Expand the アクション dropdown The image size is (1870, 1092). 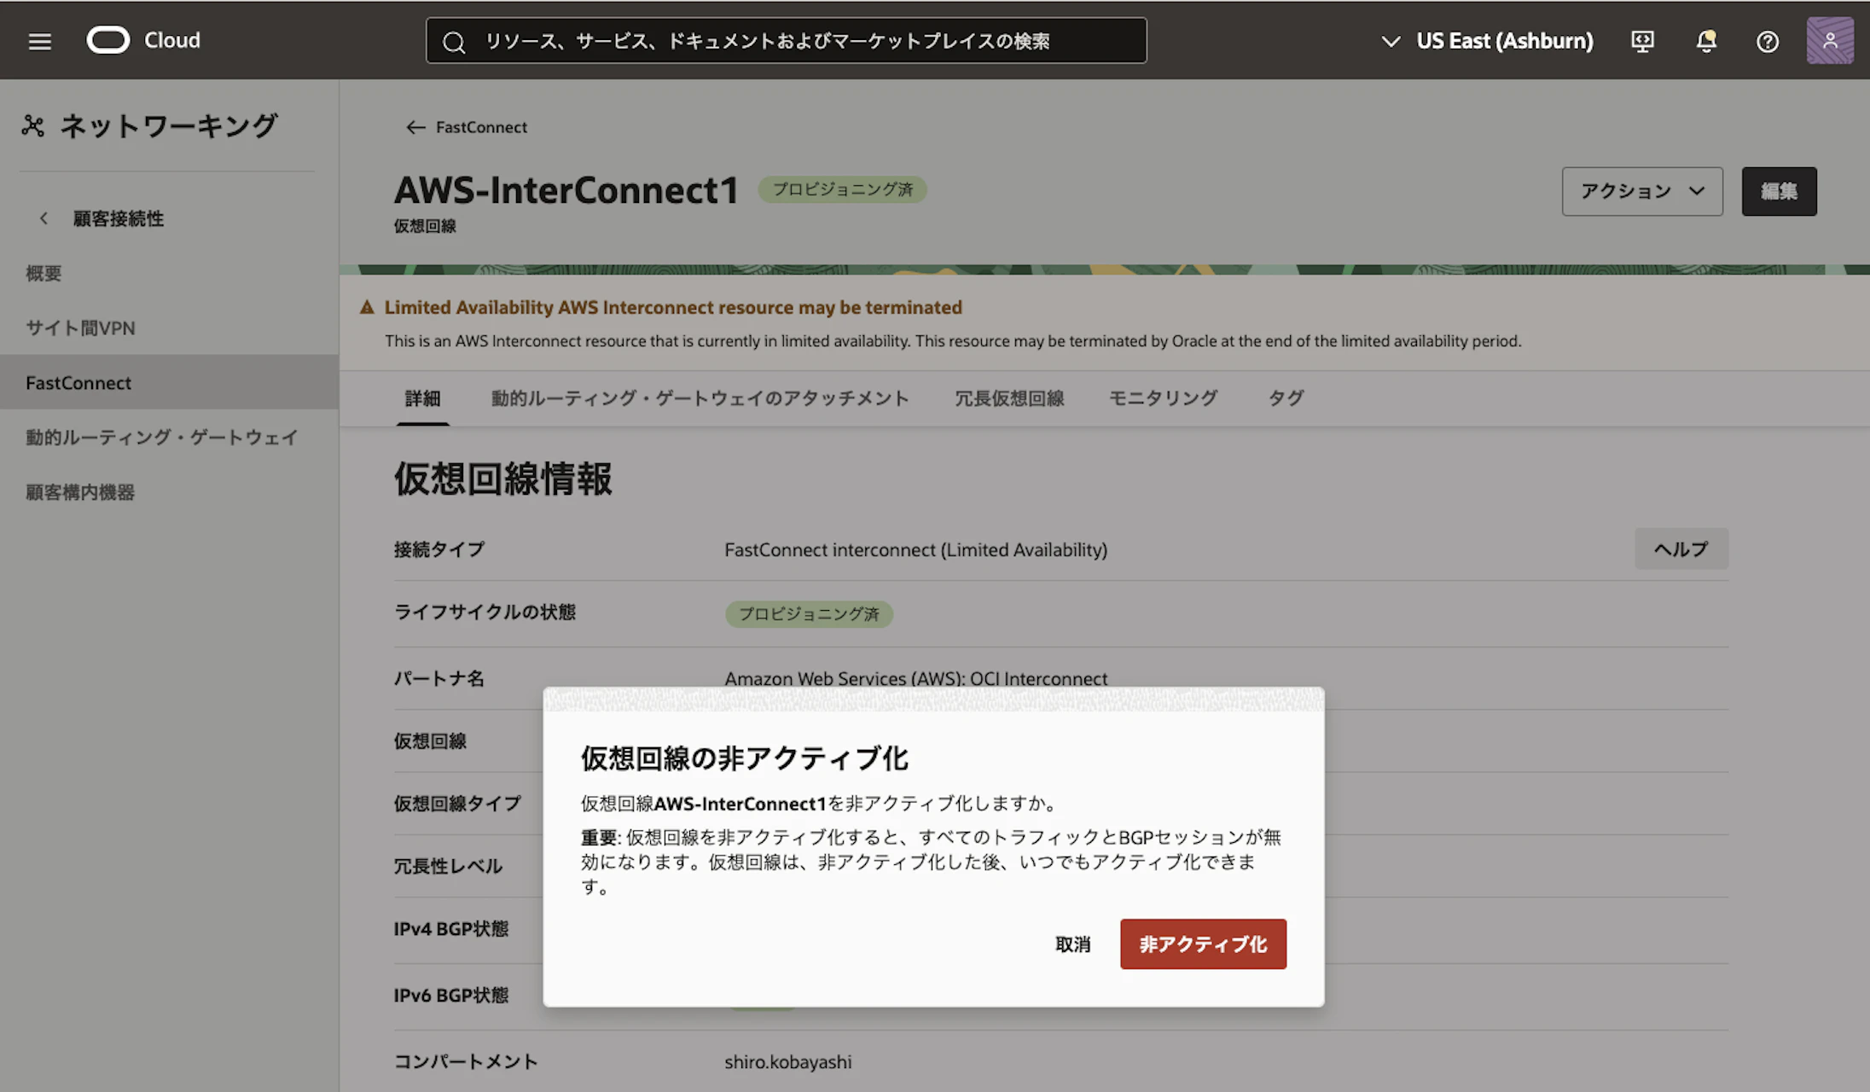coord(1642,191)
